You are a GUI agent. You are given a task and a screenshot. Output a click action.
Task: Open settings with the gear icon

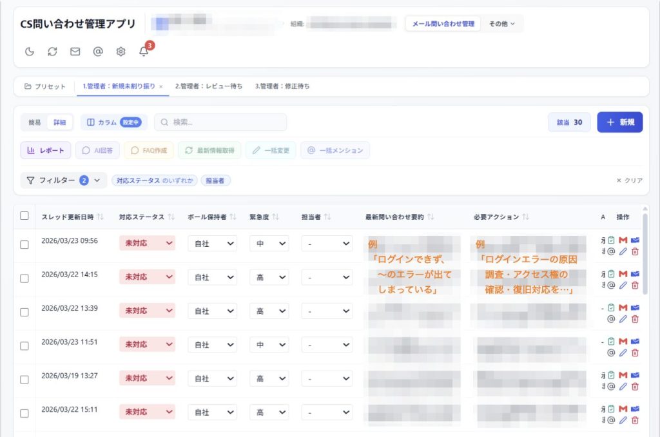tap(121, 52)
